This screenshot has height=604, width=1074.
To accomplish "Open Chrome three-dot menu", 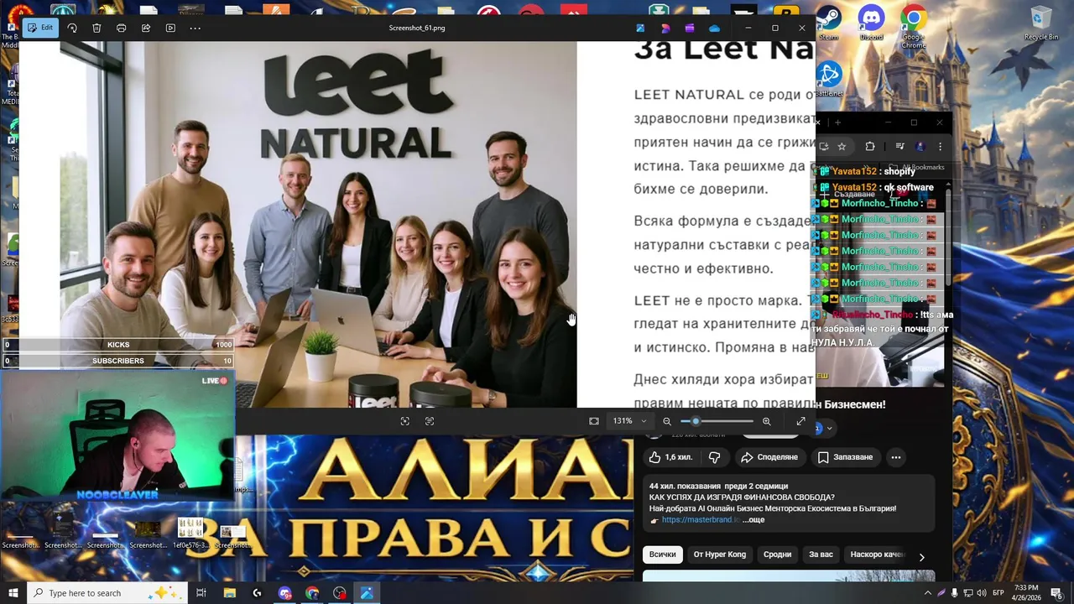I will click(x=940, y=146).
